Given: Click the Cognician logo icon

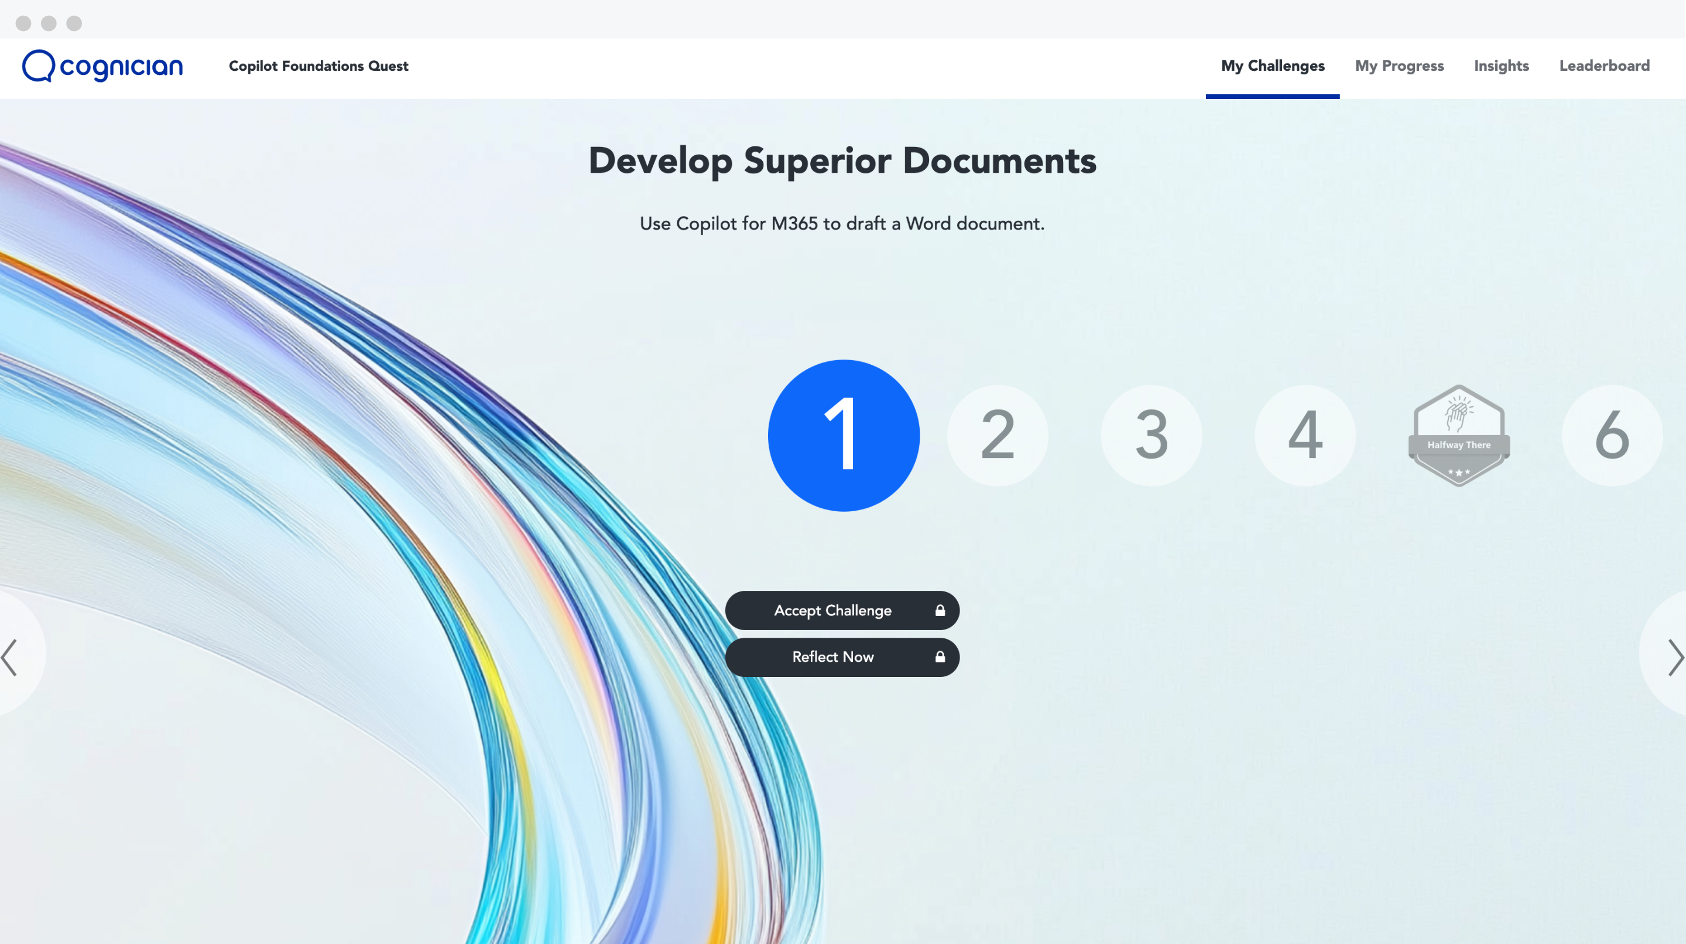Looking at the screenshot, I should tap(38, 66).
